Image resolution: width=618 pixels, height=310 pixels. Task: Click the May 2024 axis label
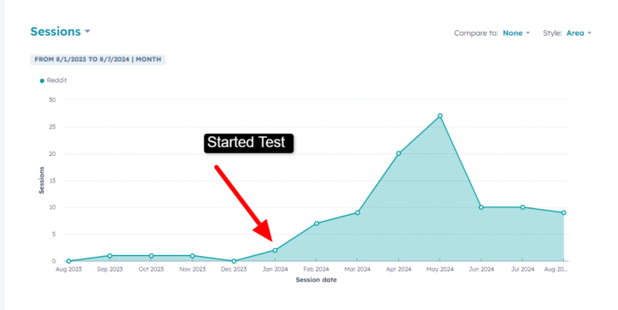tap(439, 270)
